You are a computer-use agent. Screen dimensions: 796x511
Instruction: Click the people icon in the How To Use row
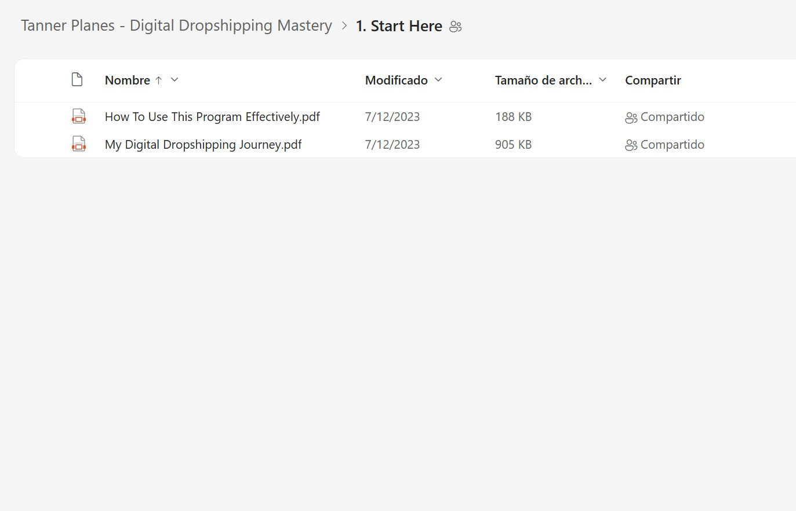631,117
